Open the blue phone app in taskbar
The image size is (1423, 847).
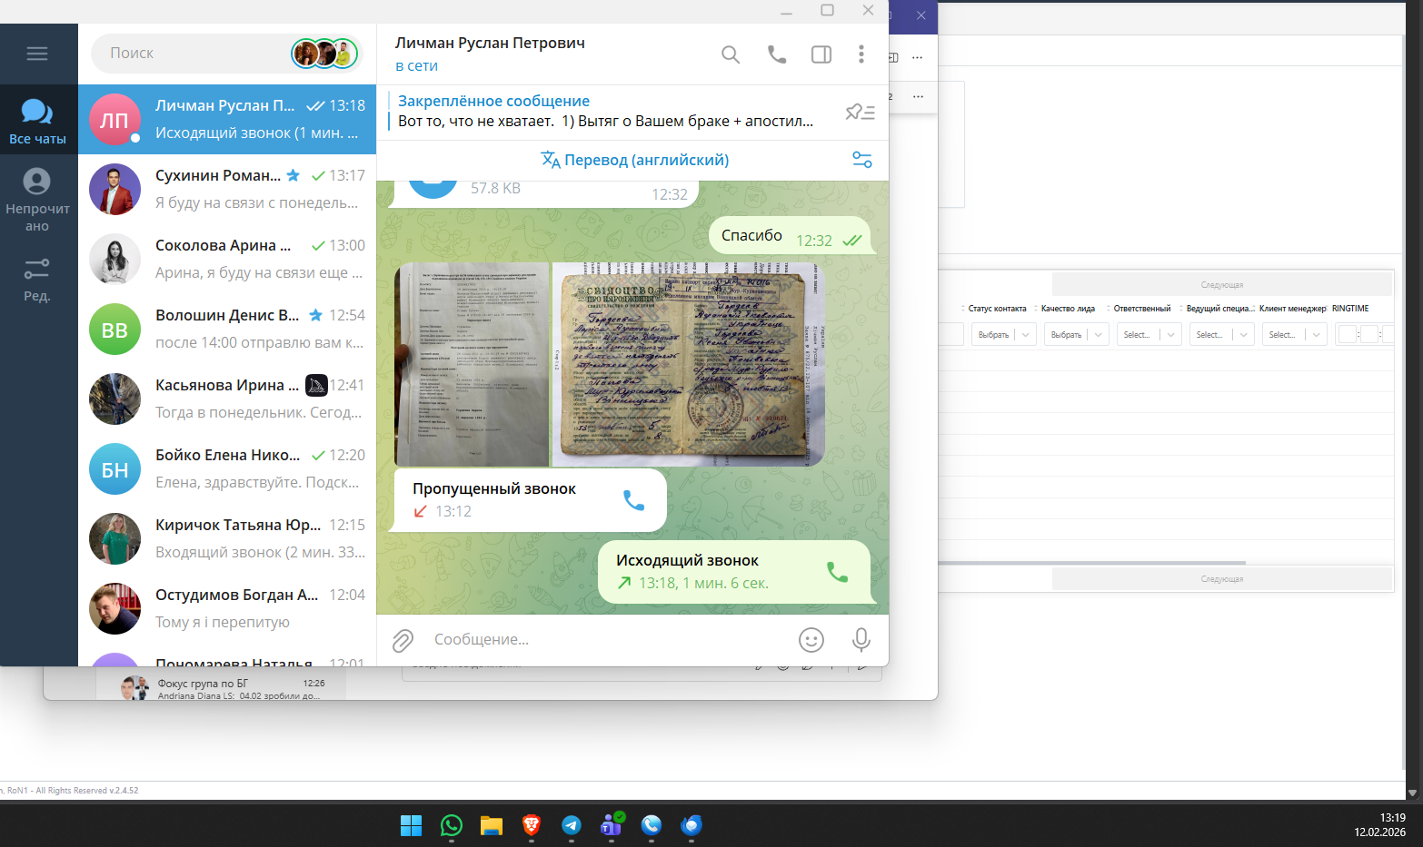click(x=652, y=825)
